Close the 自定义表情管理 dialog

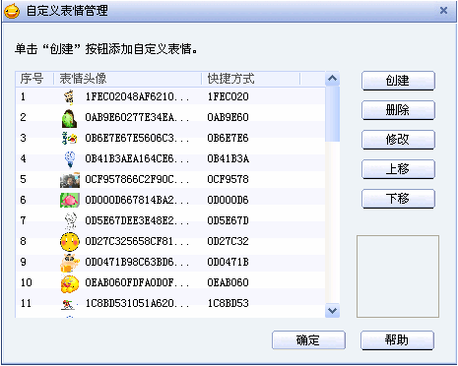click(443, 11)
